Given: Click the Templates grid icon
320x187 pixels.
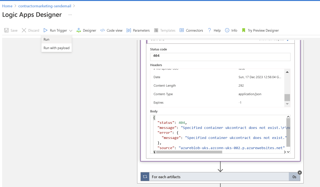Looking at the screenshot, I should click(156, 30).
